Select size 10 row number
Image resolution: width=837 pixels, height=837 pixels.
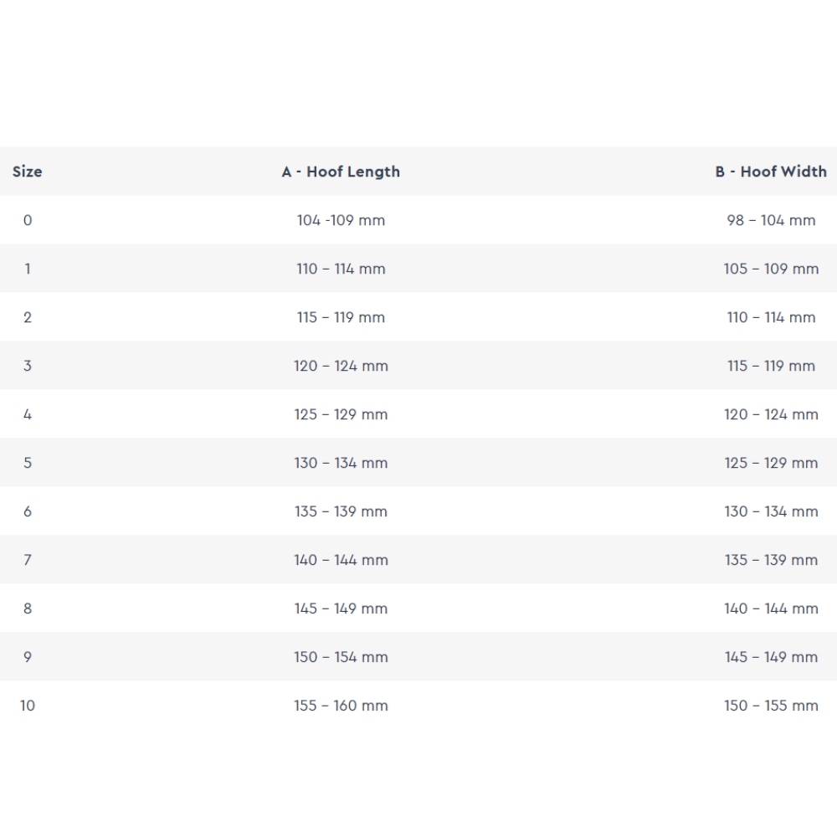coord(28,706)
